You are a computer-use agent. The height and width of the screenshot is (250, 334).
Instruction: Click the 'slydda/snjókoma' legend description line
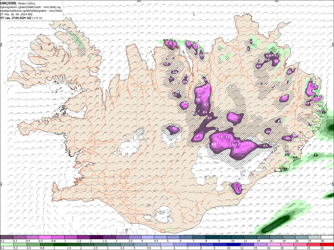pyautogui.click(x=31, y=11)
